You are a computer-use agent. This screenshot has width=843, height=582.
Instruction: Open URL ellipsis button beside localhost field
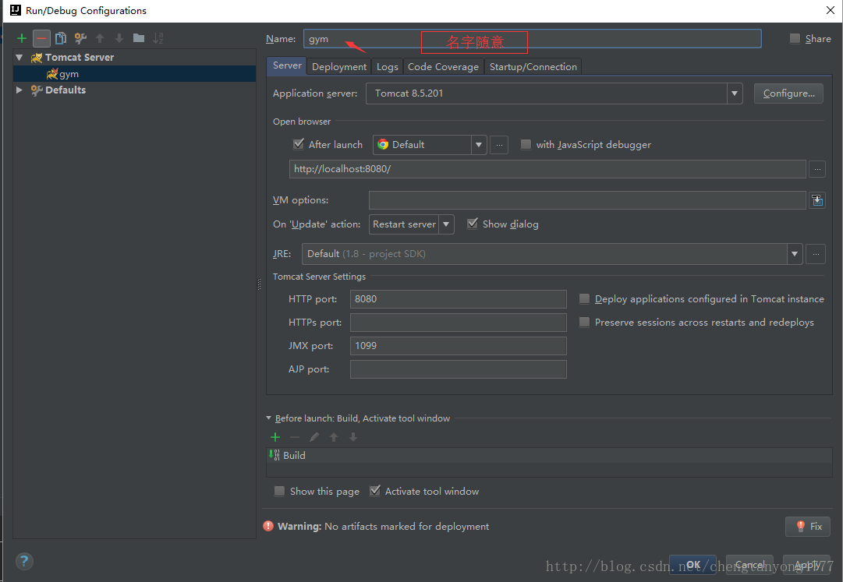[817, 169]
